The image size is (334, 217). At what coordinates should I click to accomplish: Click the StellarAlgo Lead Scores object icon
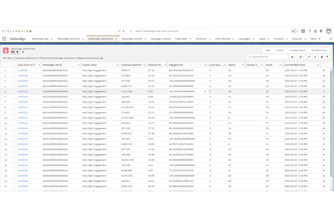(x=6, y=50)
